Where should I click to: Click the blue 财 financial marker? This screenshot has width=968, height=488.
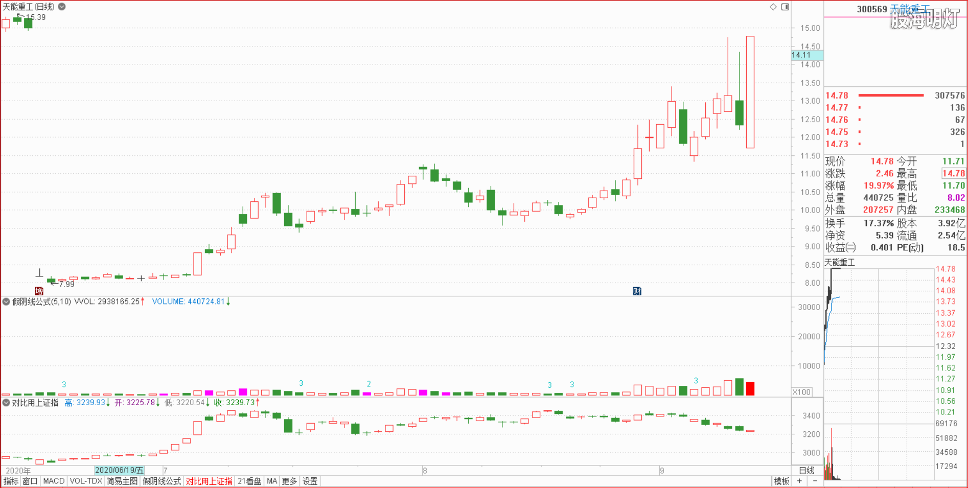(637, 291)
